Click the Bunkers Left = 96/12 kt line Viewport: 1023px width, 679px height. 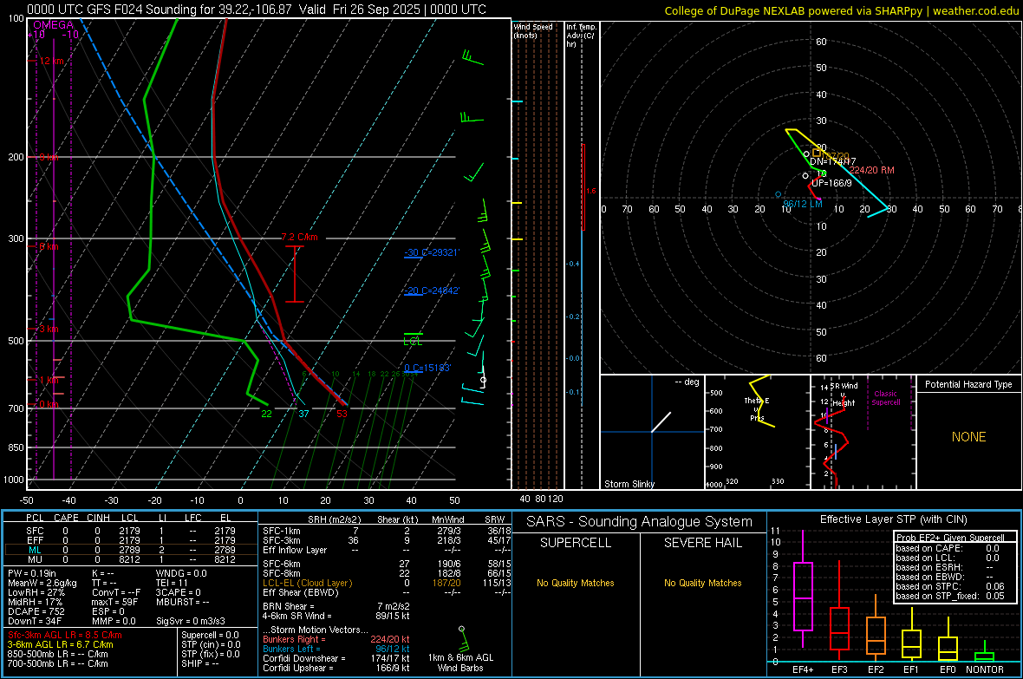point(336,649)
